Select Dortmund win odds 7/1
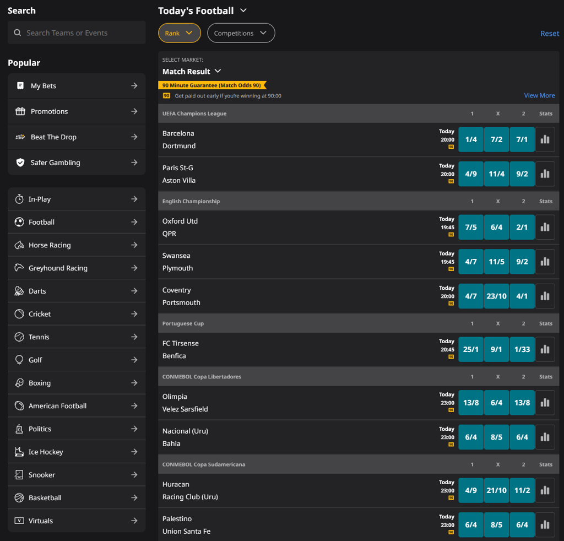This screenshot has height=541, width=564. (x=522, y=139)
